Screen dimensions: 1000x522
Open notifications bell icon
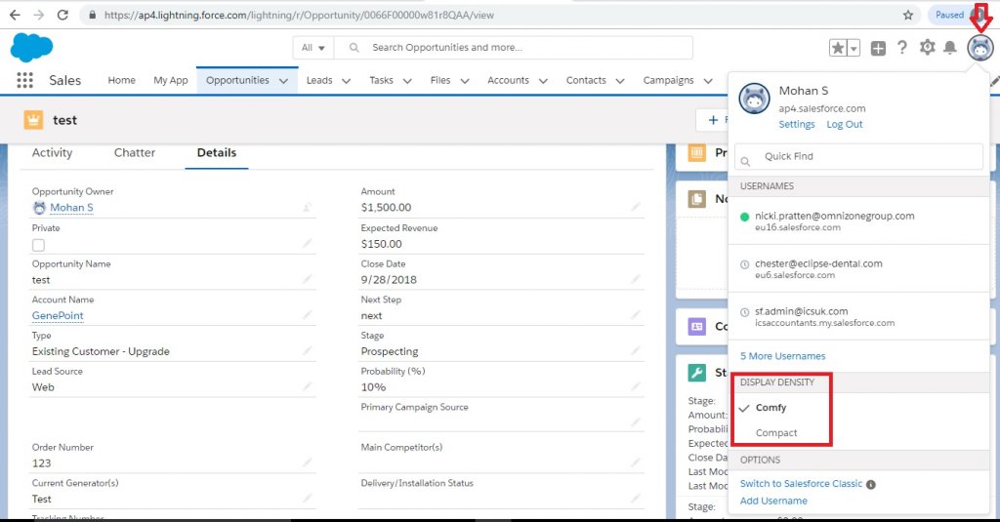click(950, 48)
